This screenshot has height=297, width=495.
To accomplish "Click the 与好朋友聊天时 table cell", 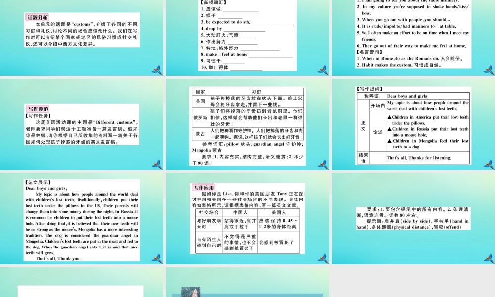I will (209, 223).
